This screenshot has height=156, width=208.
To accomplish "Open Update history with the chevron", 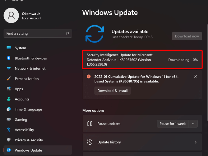I will pyautogui.click(x=196, y=142).
